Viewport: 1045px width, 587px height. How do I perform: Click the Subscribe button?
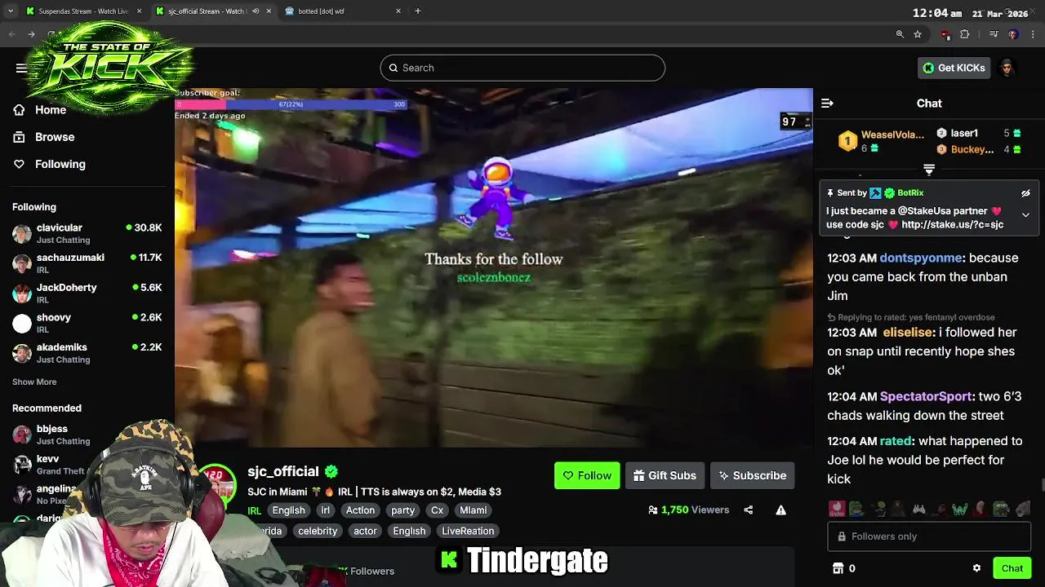click(x=752, y=475)
